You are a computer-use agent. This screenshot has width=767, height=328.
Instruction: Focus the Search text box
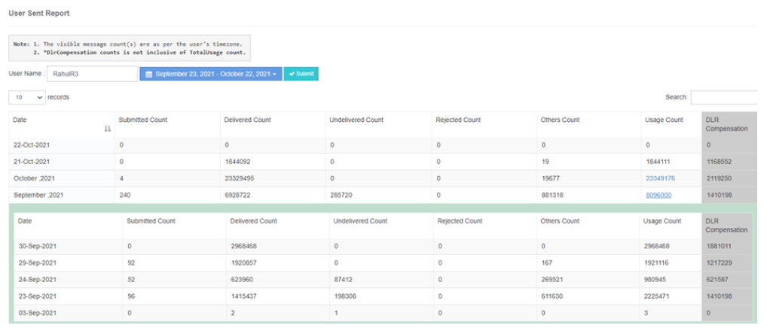(x=723, y=97)
